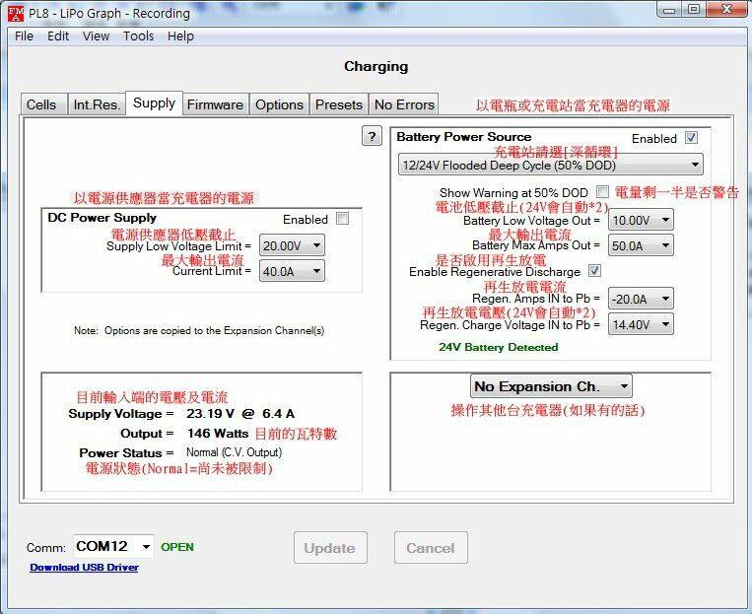Open the Tools menu
The width and height of the screenshot is (752, 614).
coord(138,36)
